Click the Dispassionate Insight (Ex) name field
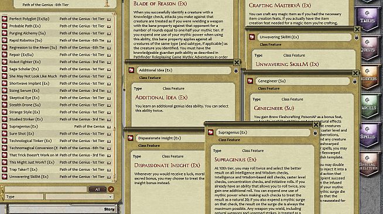383x214 pixels. pyautogui.click(x=170, y=138)
